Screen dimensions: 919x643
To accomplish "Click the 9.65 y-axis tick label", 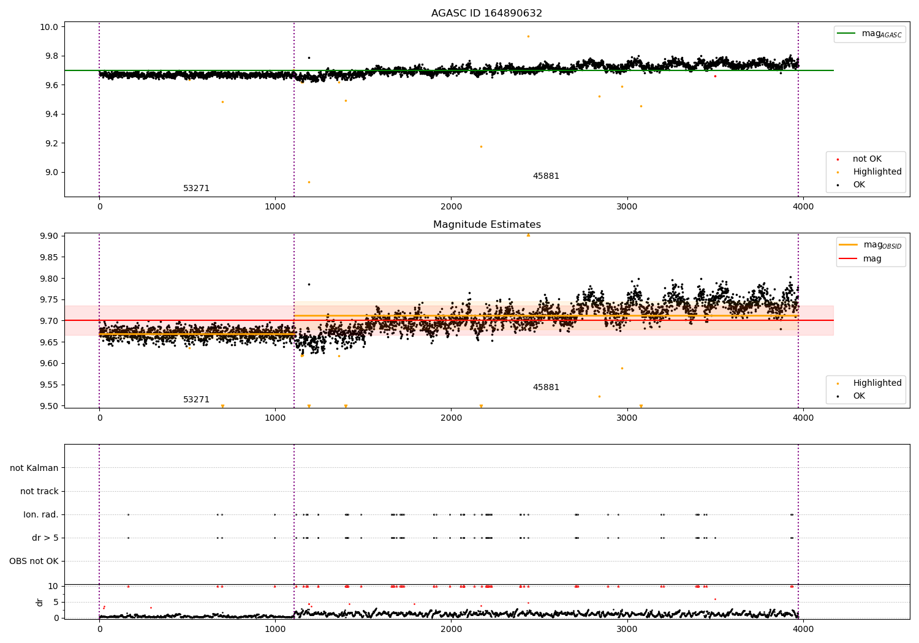I will click(x=49, y=342).
